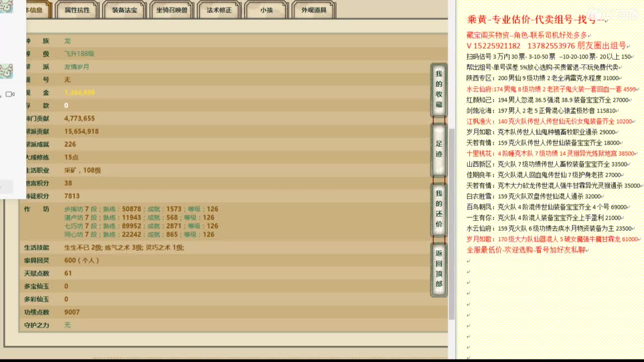
Task: Click the 同心坊 7段 workshop line
Action: coord(139,235)
